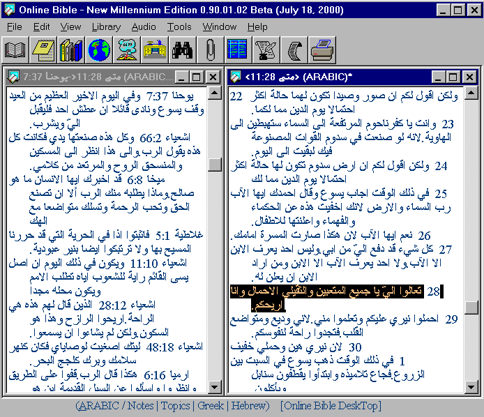Print using the printer toolbar icon
Screen dimensions: 484x417
[x=322, y=50]
